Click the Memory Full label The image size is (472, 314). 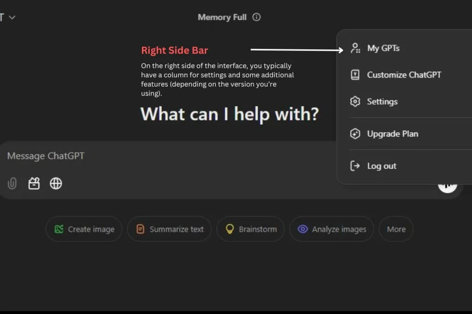[x=222, y=17]
